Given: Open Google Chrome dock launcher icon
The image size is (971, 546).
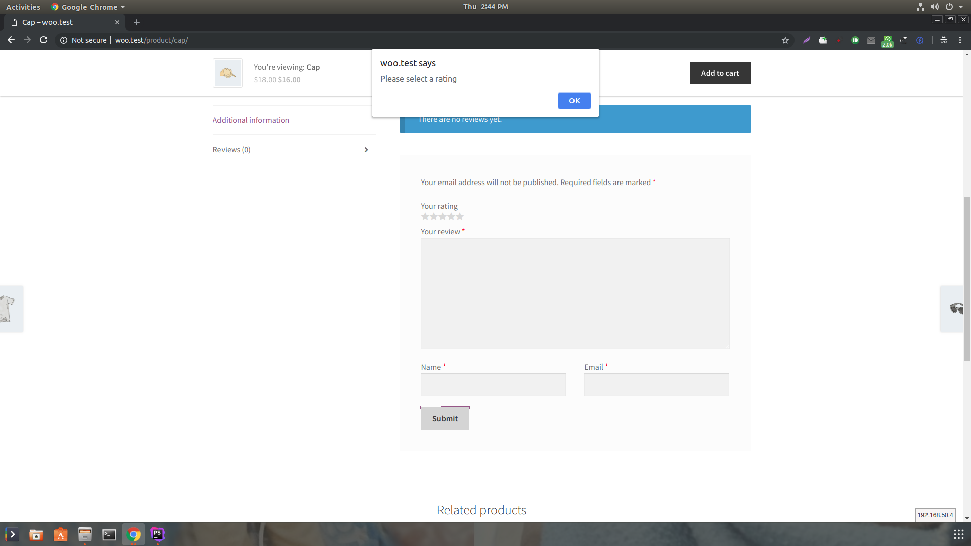Looking at the screenshot, I should [133, 534].
